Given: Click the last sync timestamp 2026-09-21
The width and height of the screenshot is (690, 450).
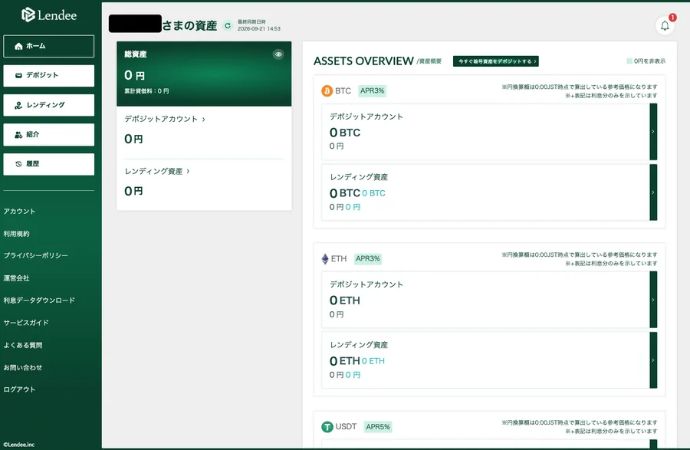Looking at the screenshot, I should pyautogui.click(x=259, y=28).
